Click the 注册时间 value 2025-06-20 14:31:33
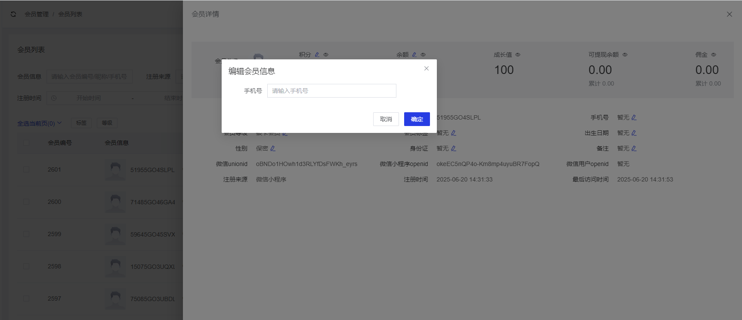Viewport: 742px width, 320px height. (464, 179)
